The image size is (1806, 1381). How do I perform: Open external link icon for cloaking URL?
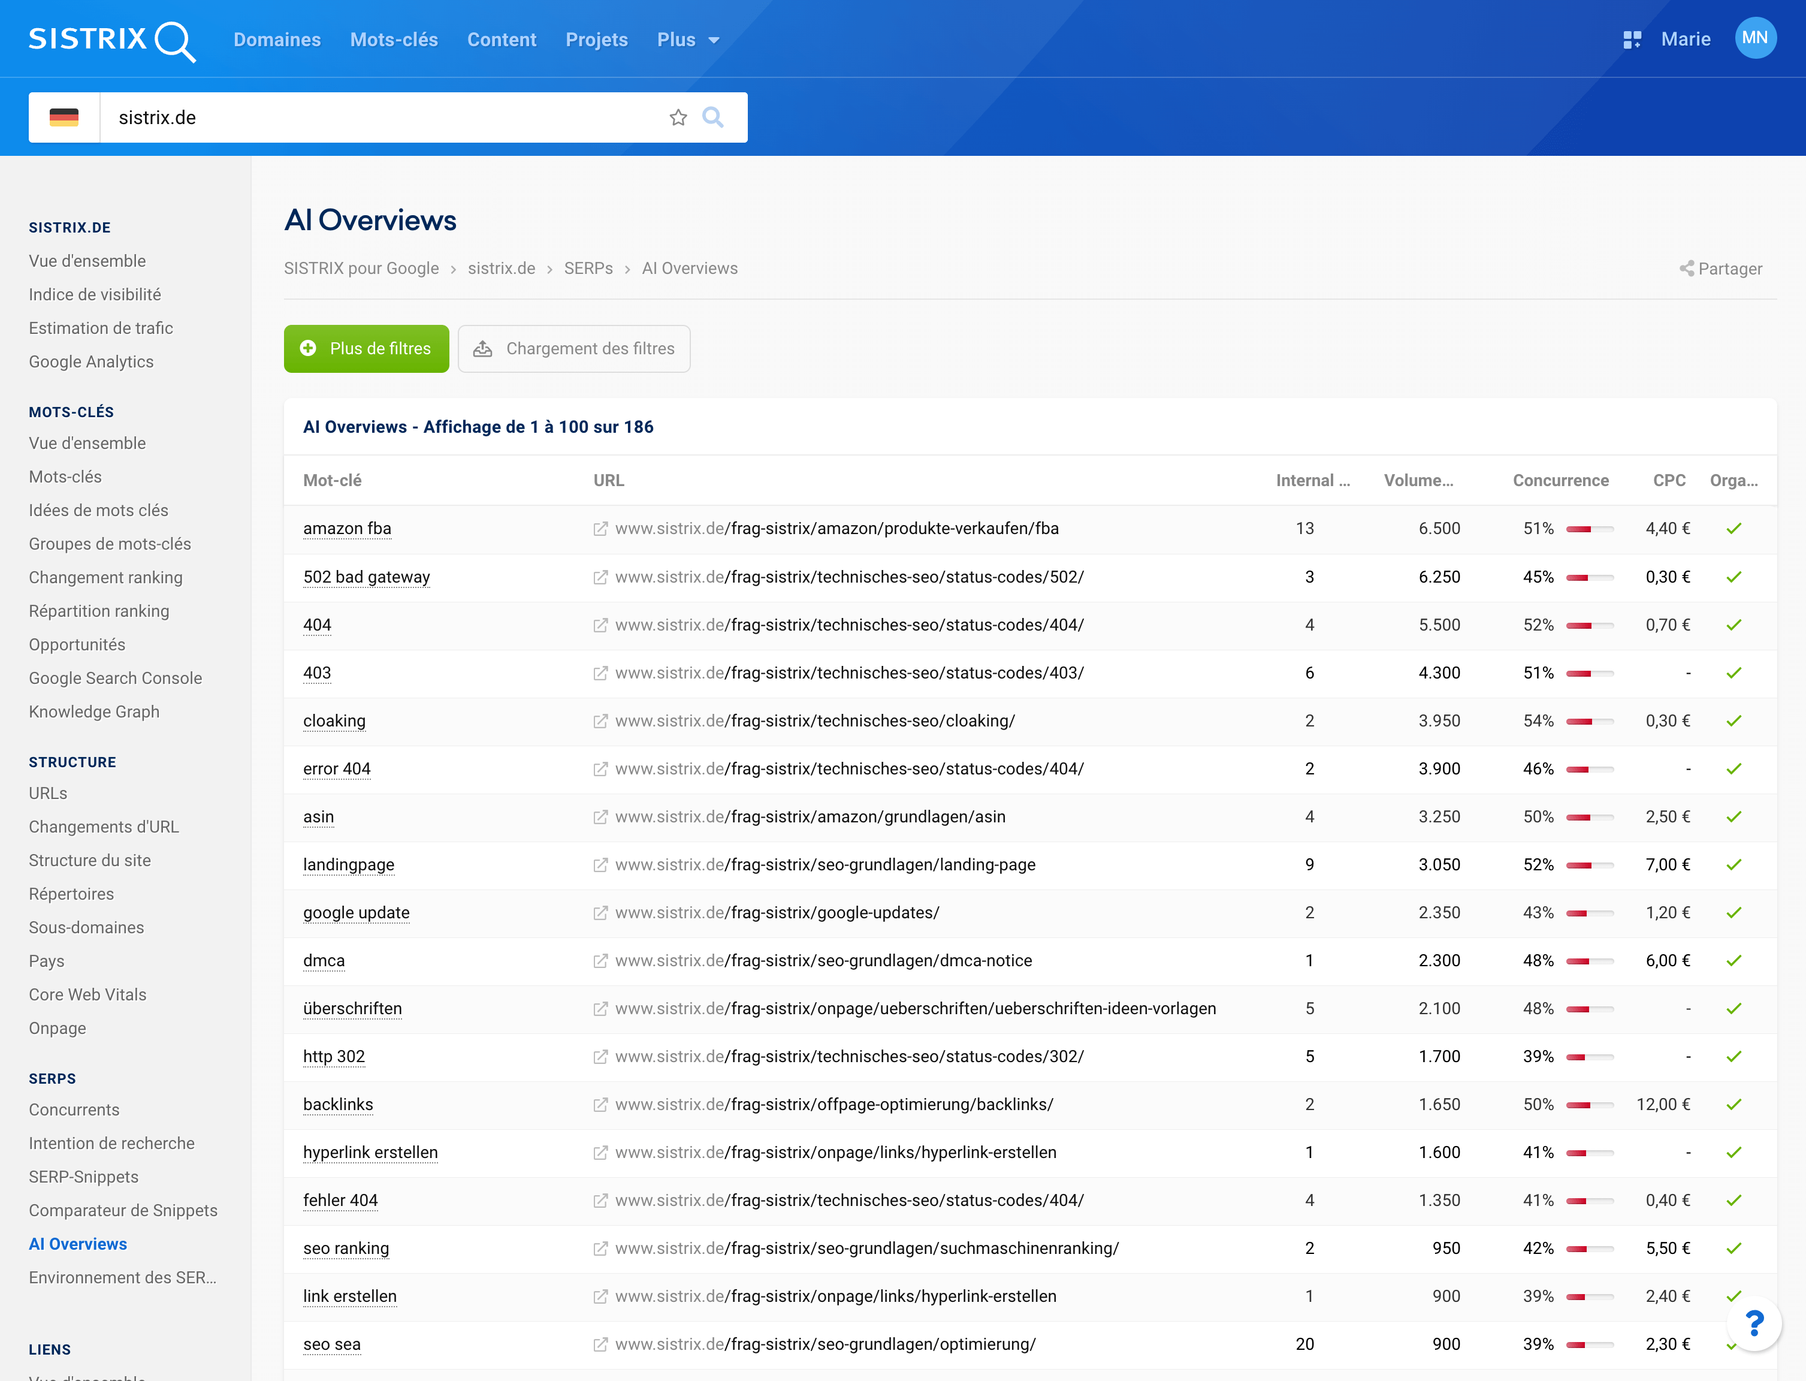[x=600, y=721]
